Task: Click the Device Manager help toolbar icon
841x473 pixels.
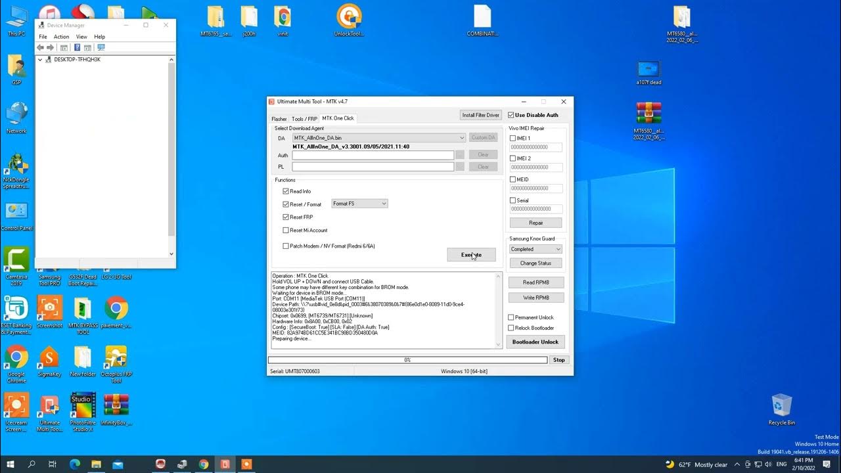Action: click(x=78, y=47)
